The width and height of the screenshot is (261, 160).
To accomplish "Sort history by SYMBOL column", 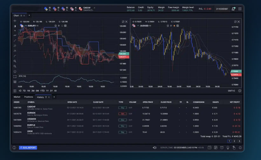I will [x=31, y=102].
